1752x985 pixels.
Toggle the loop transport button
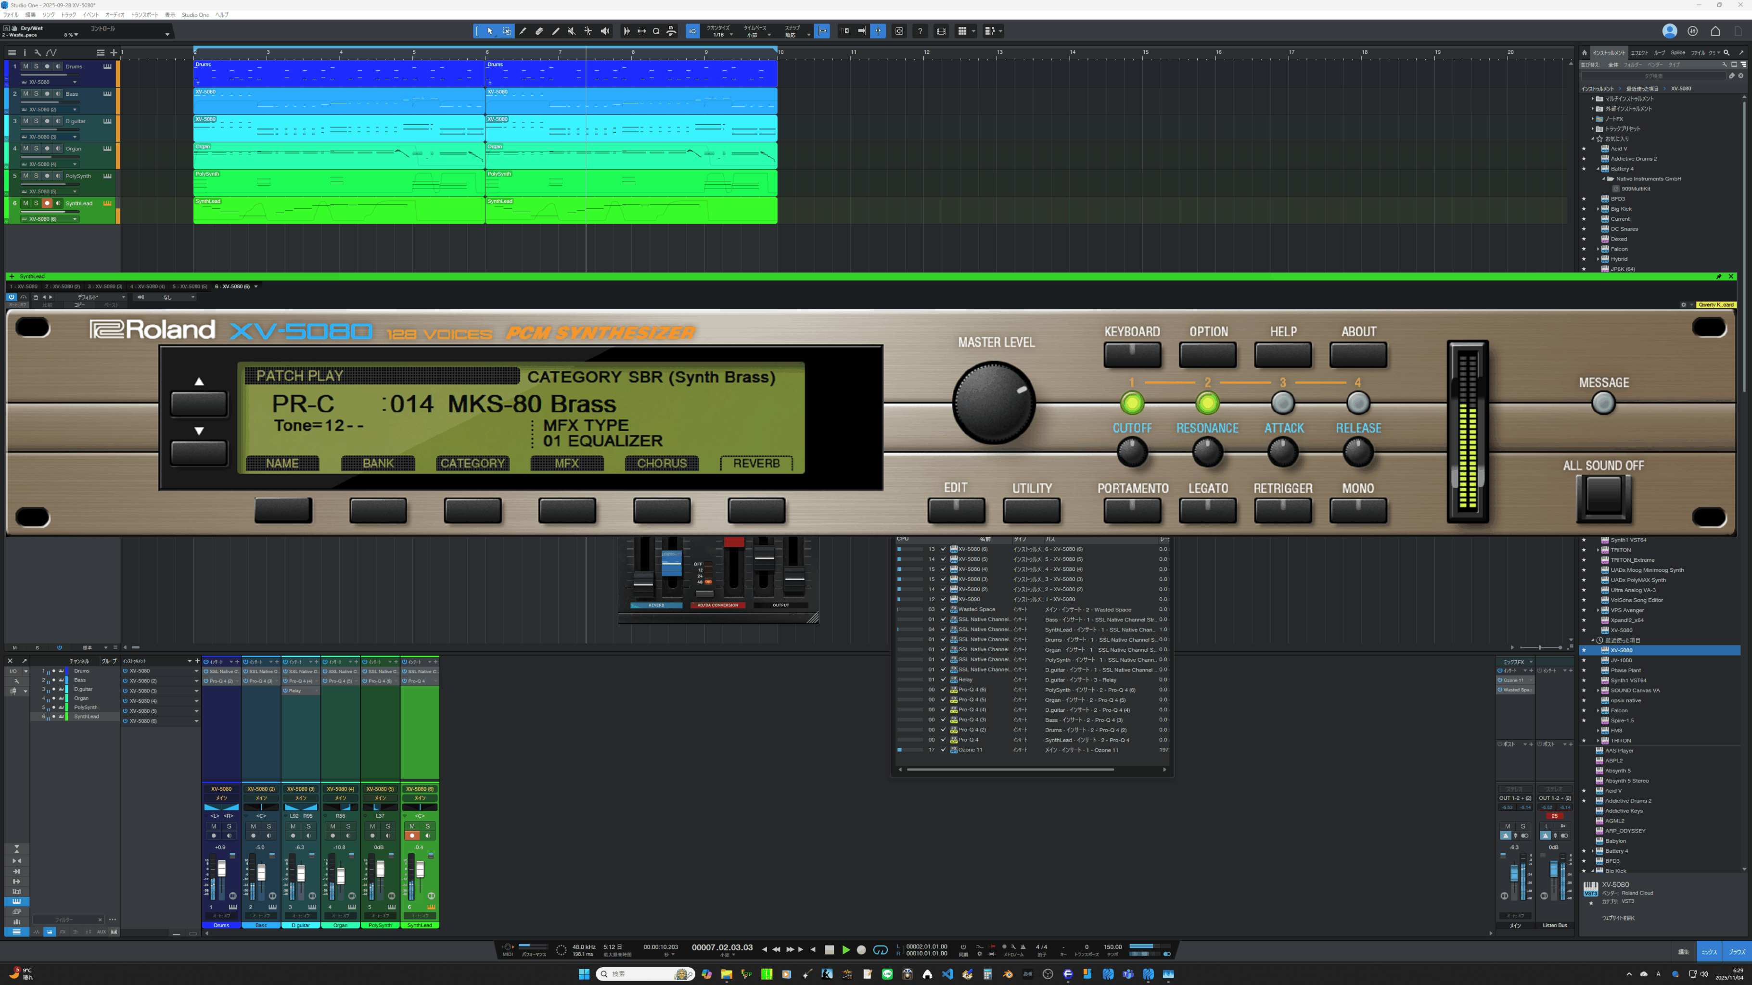pos(880,950)
